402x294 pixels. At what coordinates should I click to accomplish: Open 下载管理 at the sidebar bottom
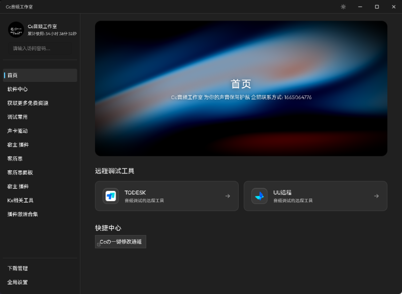(40, 268)
